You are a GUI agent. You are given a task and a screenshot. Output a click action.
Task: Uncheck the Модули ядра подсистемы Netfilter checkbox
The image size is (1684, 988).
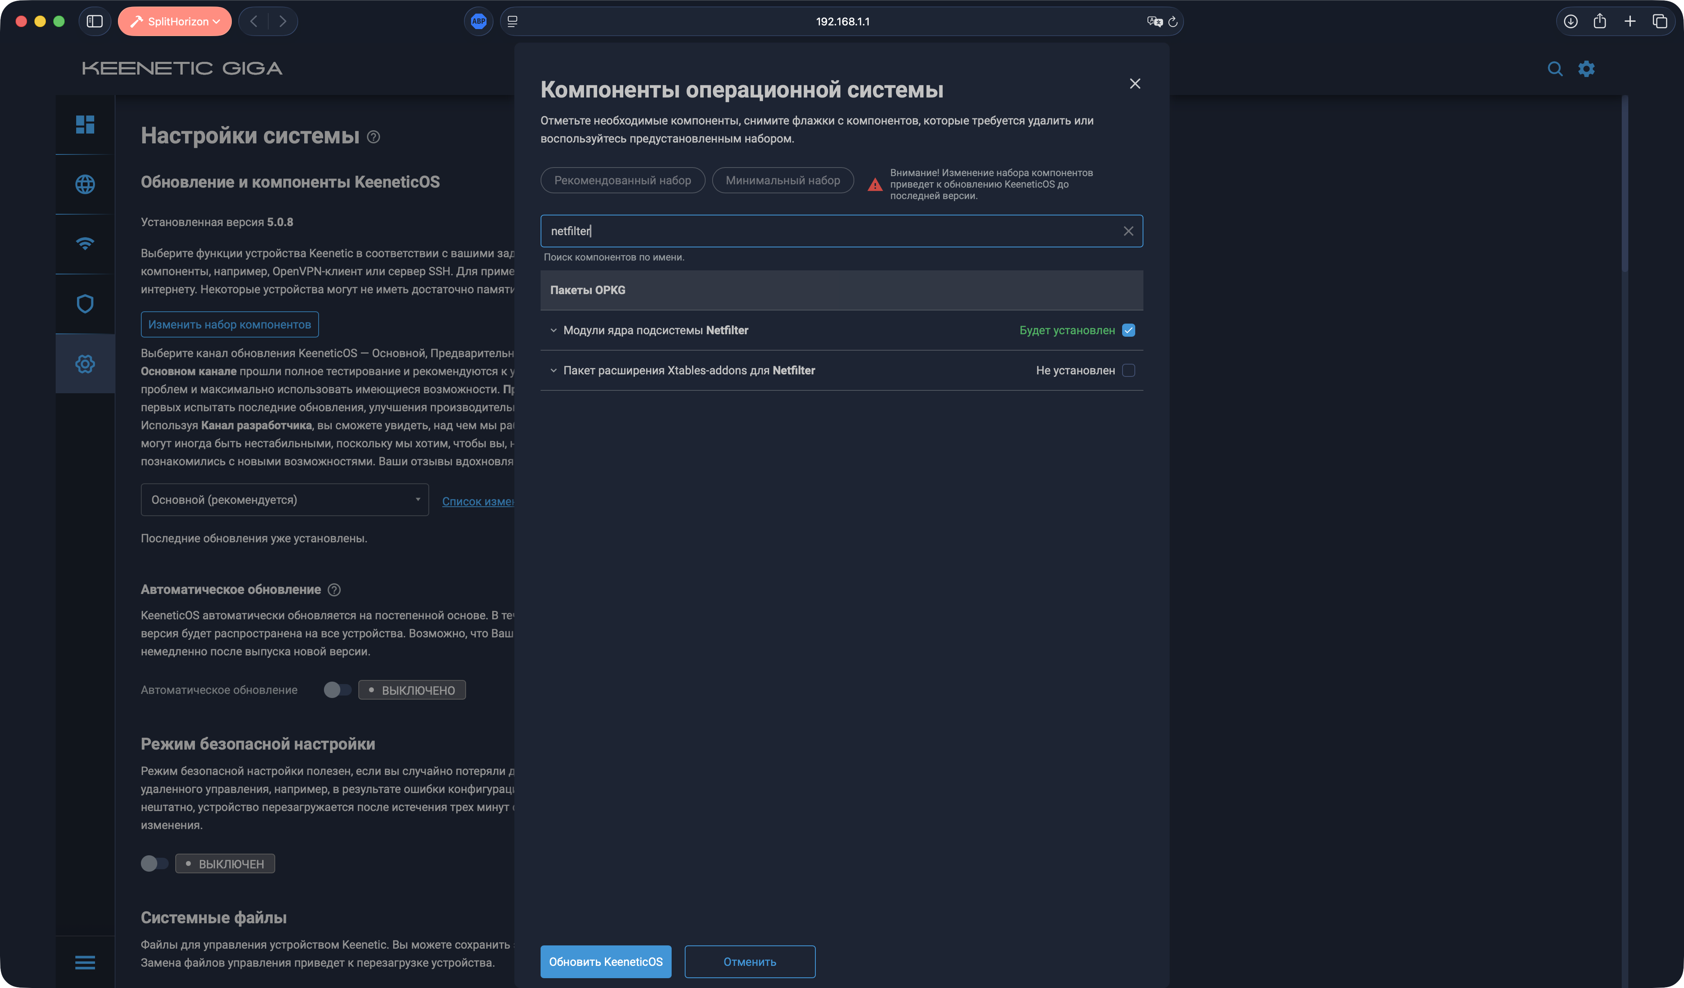coord(1129,330)
